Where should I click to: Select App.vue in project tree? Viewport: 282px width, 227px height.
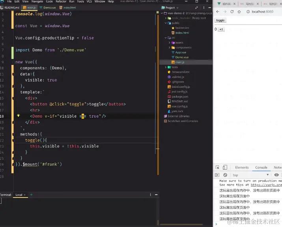coord(179,52)
